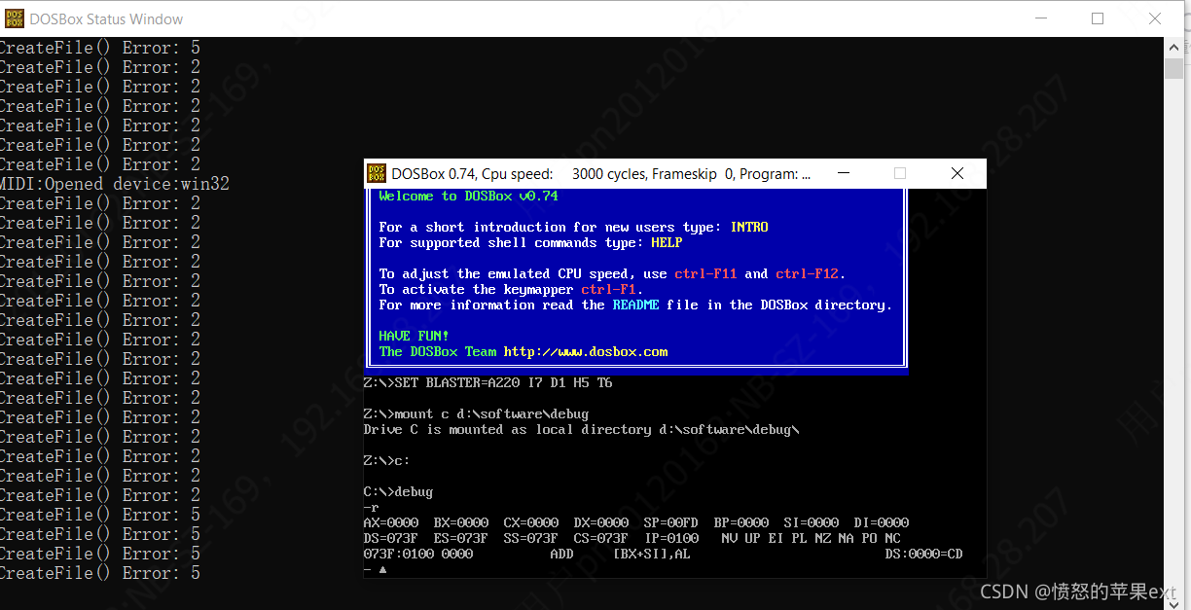Image resolution: width=1191 pixels, height=610 pixels.
Task: Minimize the DOSBox 0.74 emulator window
Action: click(843, 173)
